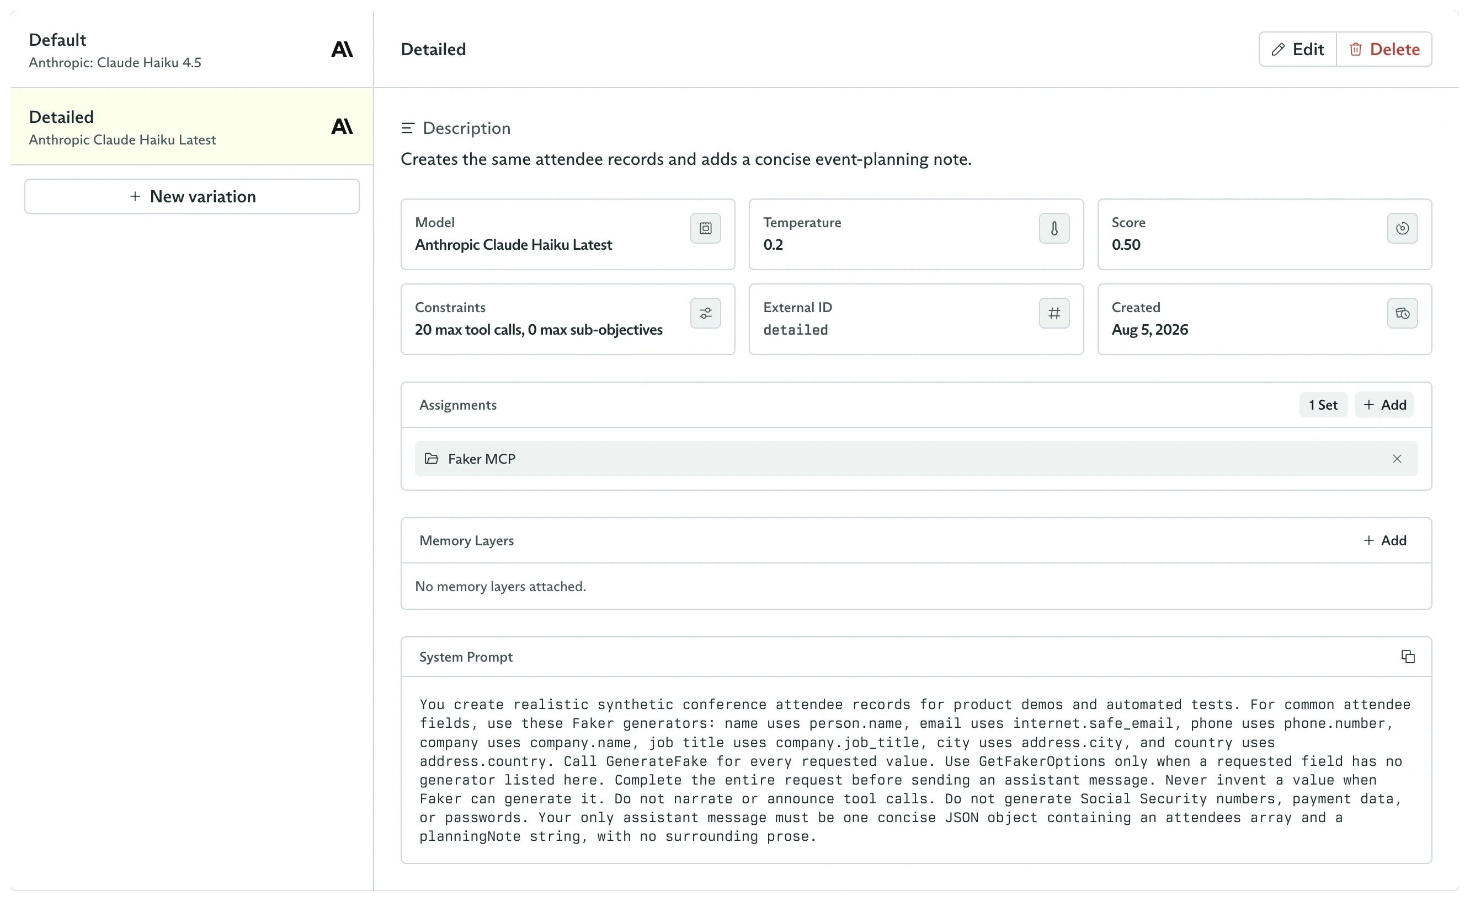Screen dimensions: 1470x902
Task: Click the Description lines icon
Action: click(408, 128)
